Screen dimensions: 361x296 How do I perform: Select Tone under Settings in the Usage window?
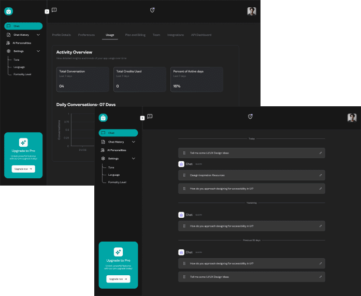17,60
